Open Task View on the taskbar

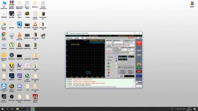click(x=12, y=109)
